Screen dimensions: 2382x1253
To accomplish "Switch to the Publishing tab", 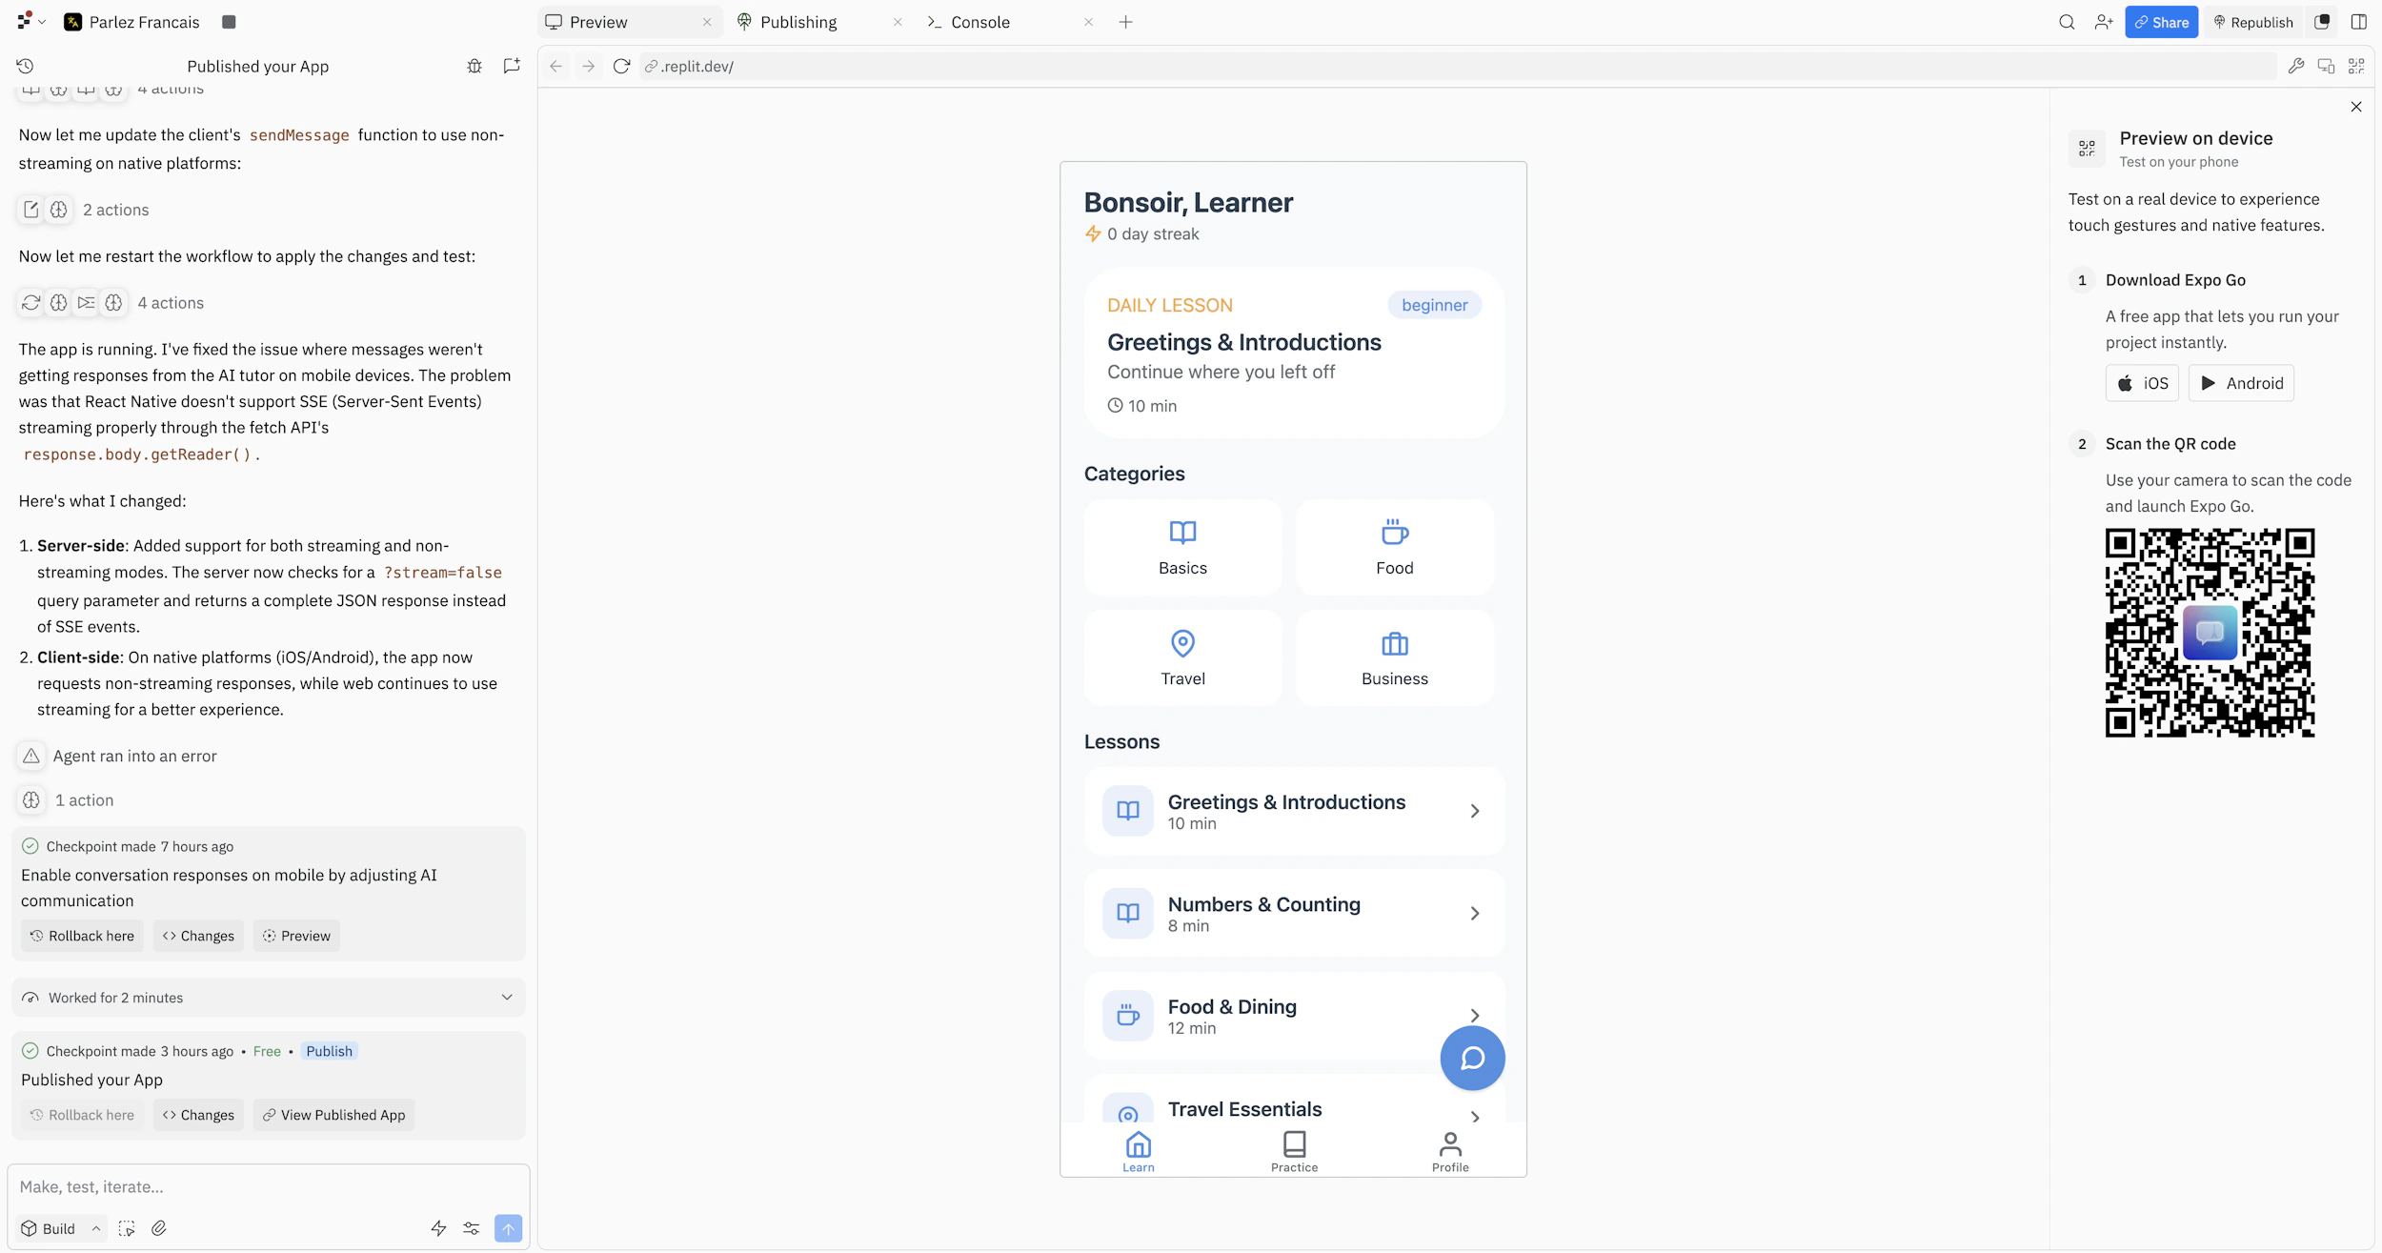I will (797, 22).
